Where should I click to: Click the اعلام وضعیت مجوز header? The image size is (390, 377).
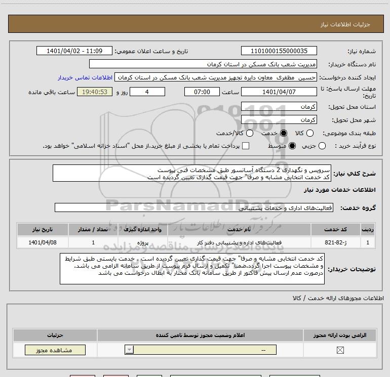[x=200, y=335]
